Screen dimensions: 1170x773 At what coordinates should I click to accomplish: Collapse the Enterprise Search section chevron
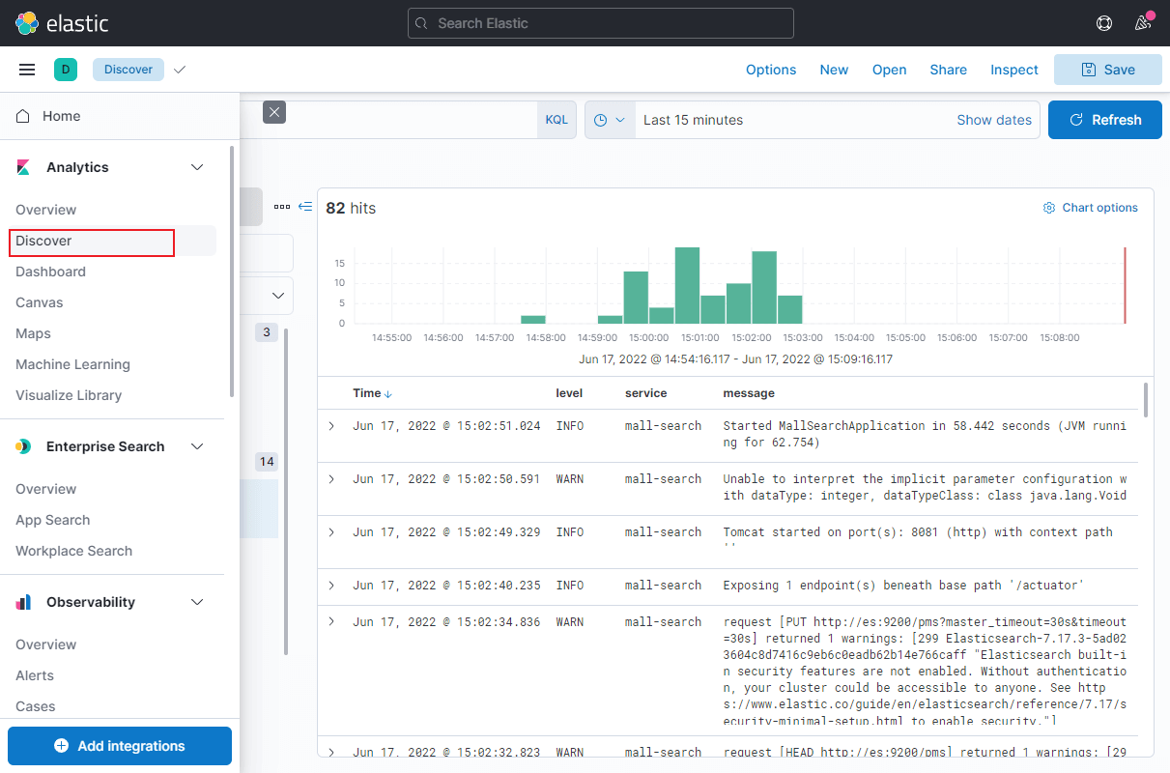click(x=197, y=446)
